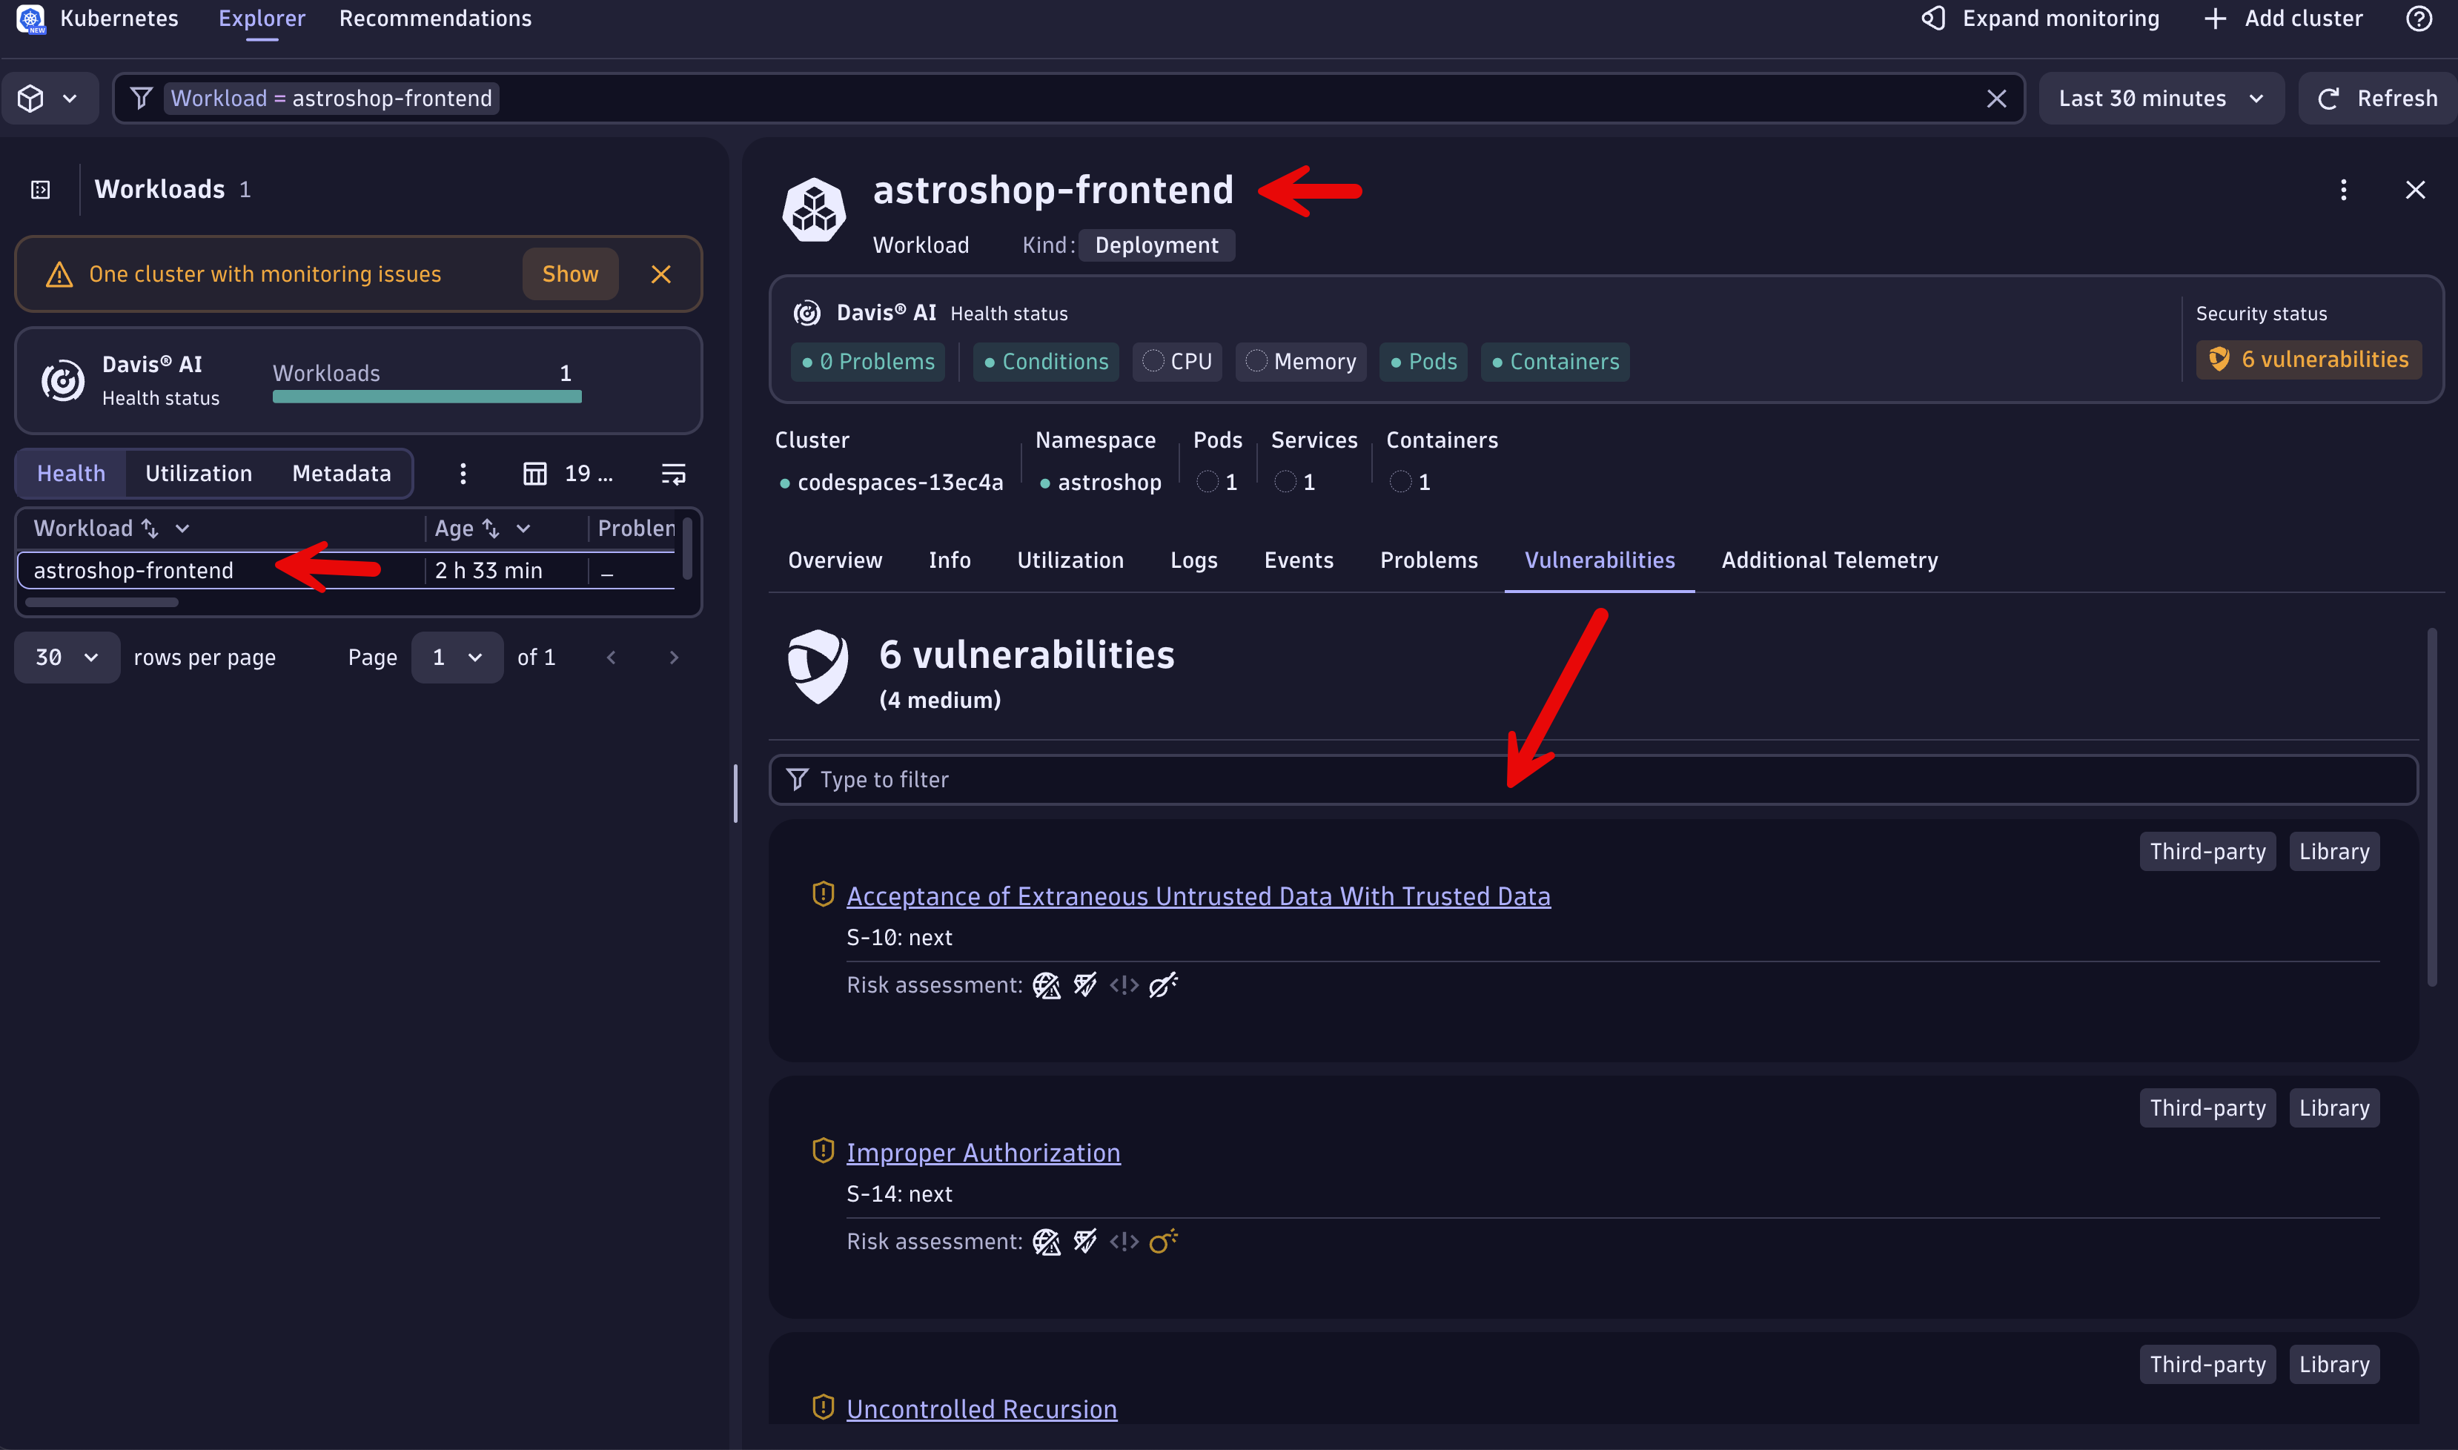Go to the previous page arrow

(612, 658)
